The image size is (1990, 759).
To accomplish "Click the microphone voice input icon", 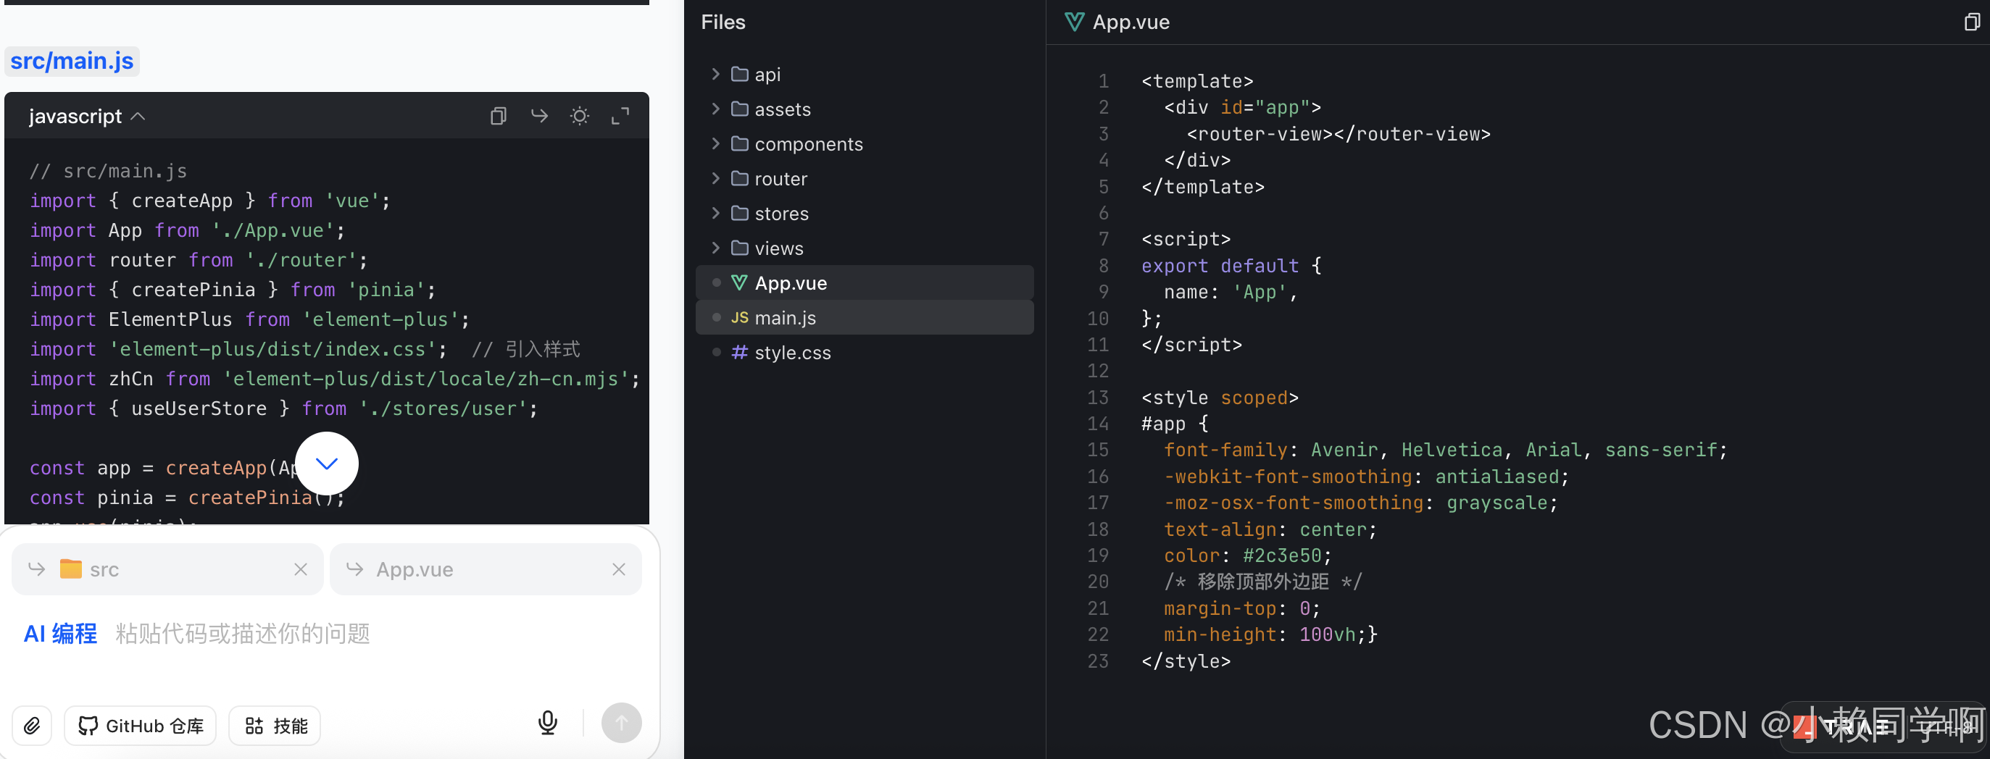I will coord(548,724).
